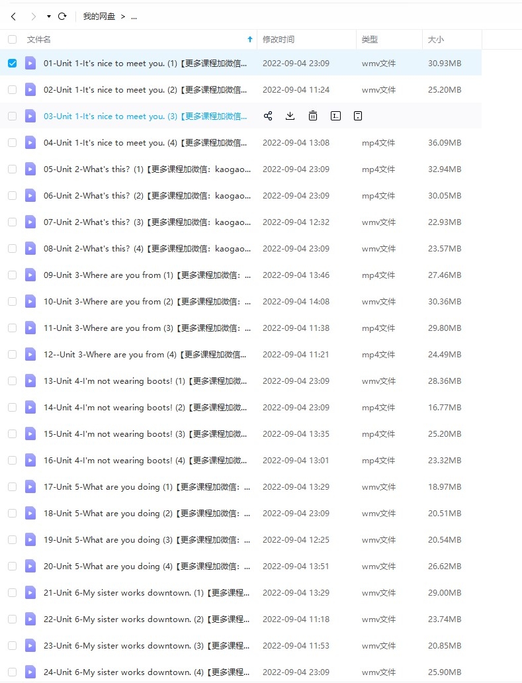Go to 我的网盘 in the breadcrumb
This screenshot has width=522, height=683.
(x=99, y=17)
